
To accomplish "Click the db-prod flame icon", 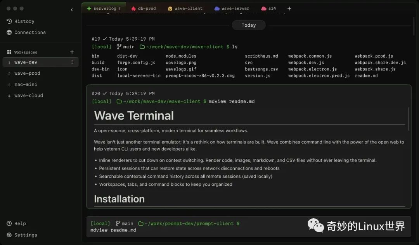I will [x=133, y=9].
